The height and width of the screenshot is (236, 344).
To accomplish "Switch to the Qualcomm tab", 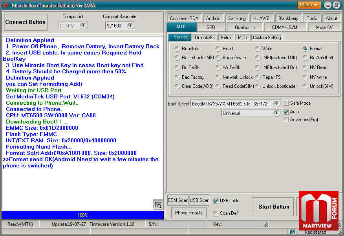I will [245, 27].
